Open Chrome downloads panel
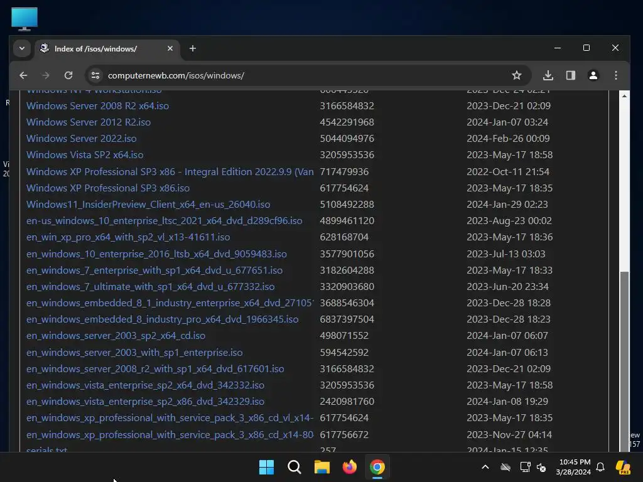The width and height of the screenshot is (643, 482). tap(548, 75)
